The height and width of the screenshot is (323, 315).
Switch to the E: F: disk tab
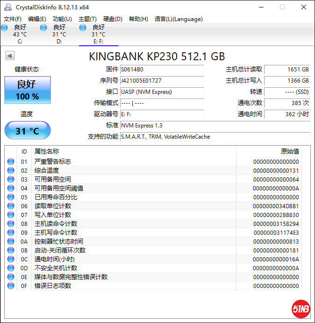point(99,34)
